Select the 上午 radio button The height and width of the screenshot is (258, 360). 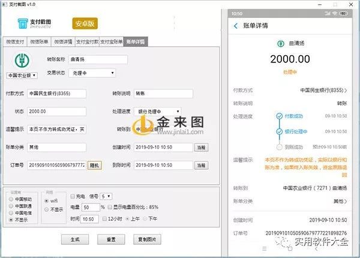coord(127,218)
